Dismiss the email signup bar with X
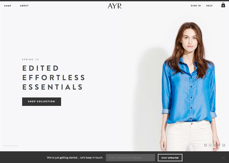 223,157
